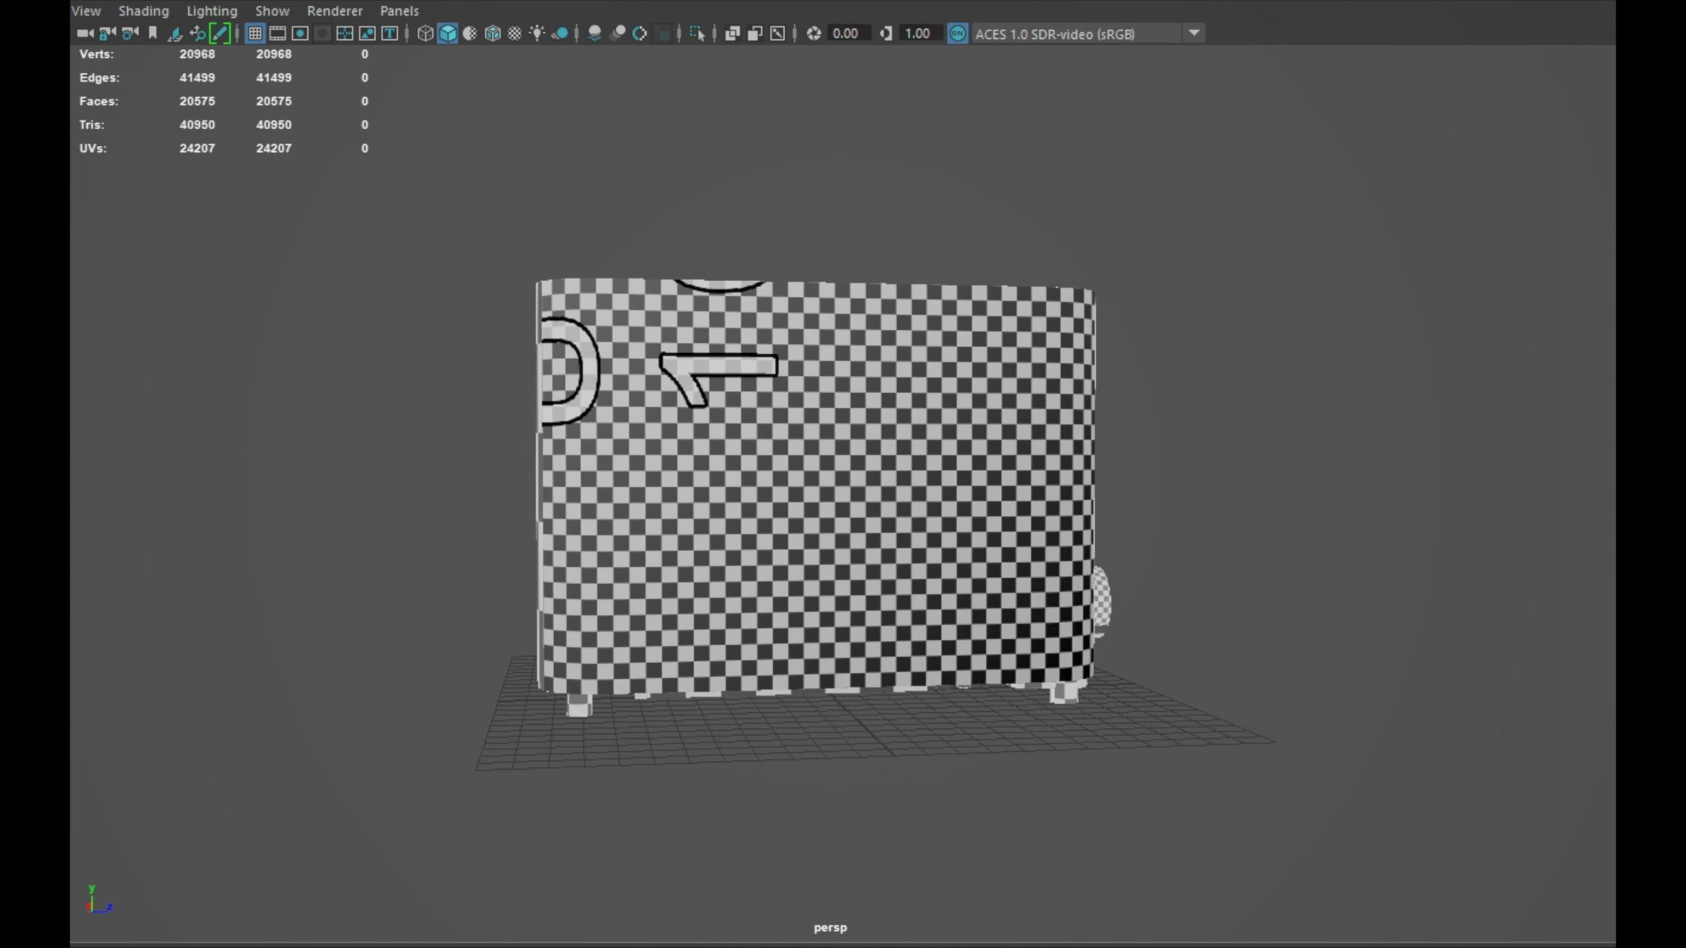Activate the Grease Pencil tool
This screenshot has width=1686, height=948.
(219, 33)
